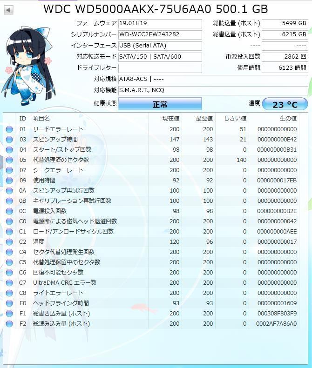
Task: Click the 生の値 column header
Action: [288, 119]
